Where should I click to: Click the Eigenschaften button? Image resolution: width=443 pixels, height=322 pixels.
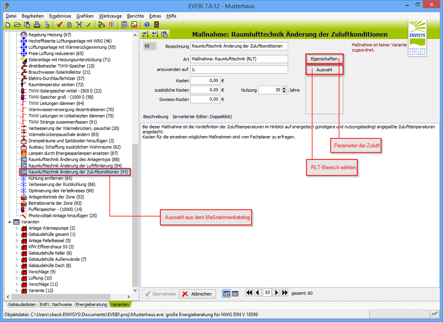tap(324, 59)
